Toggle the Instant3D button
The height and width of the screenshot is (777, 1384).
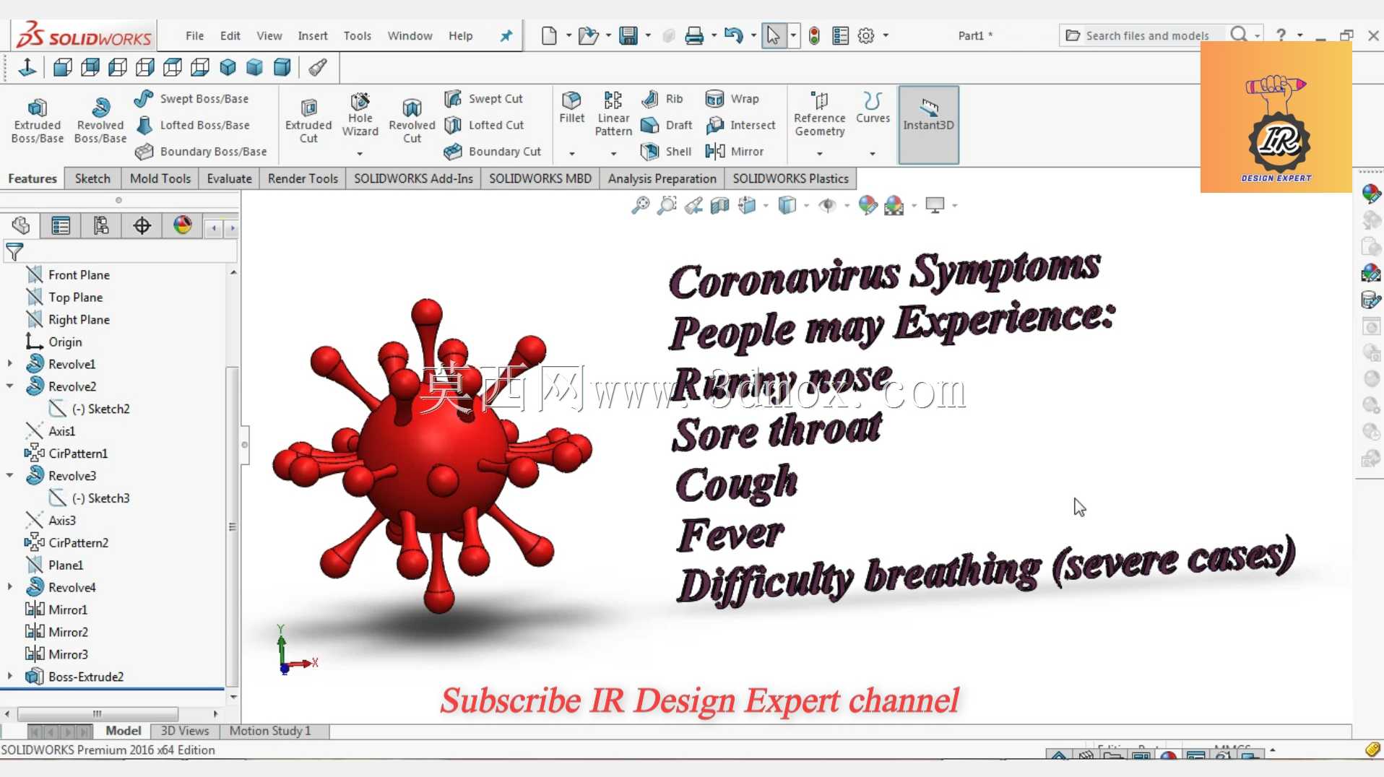pos(928,124)
